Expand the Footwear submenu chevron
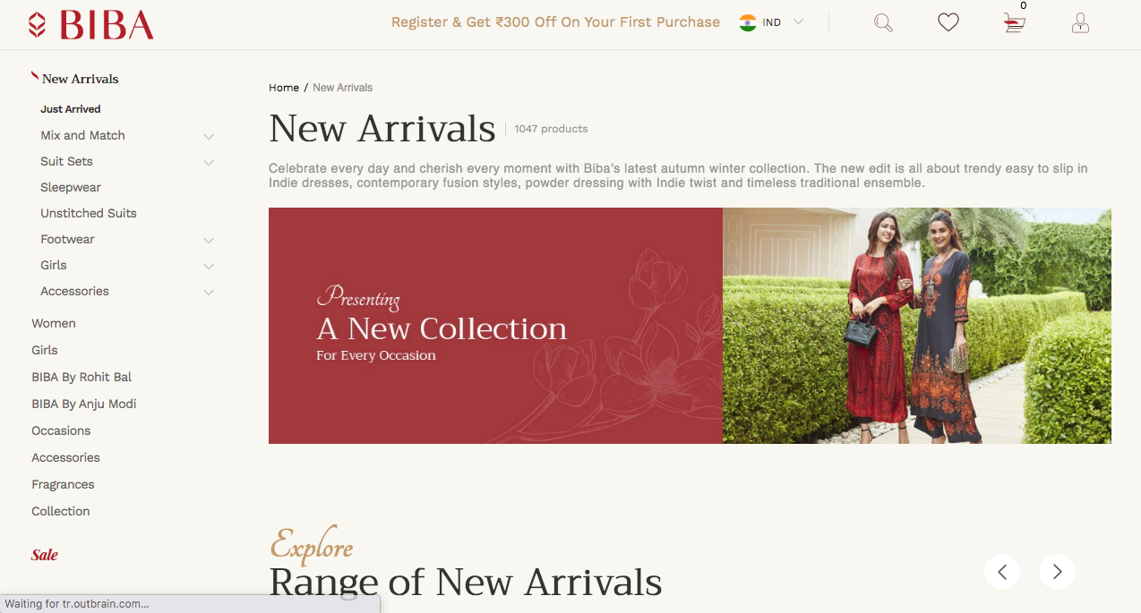This screenshot has width=1141, height=613. (209, 240)
